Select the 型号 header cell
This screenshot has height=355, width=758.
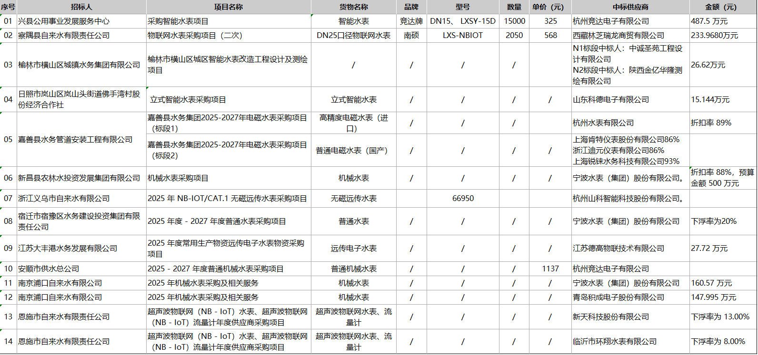pos(463,7)
